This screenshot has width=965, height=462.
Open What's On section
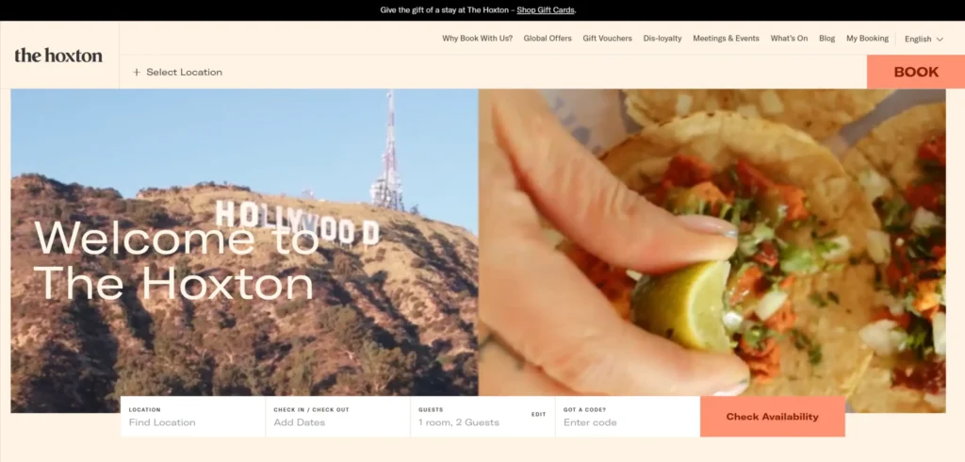point(789,39)
